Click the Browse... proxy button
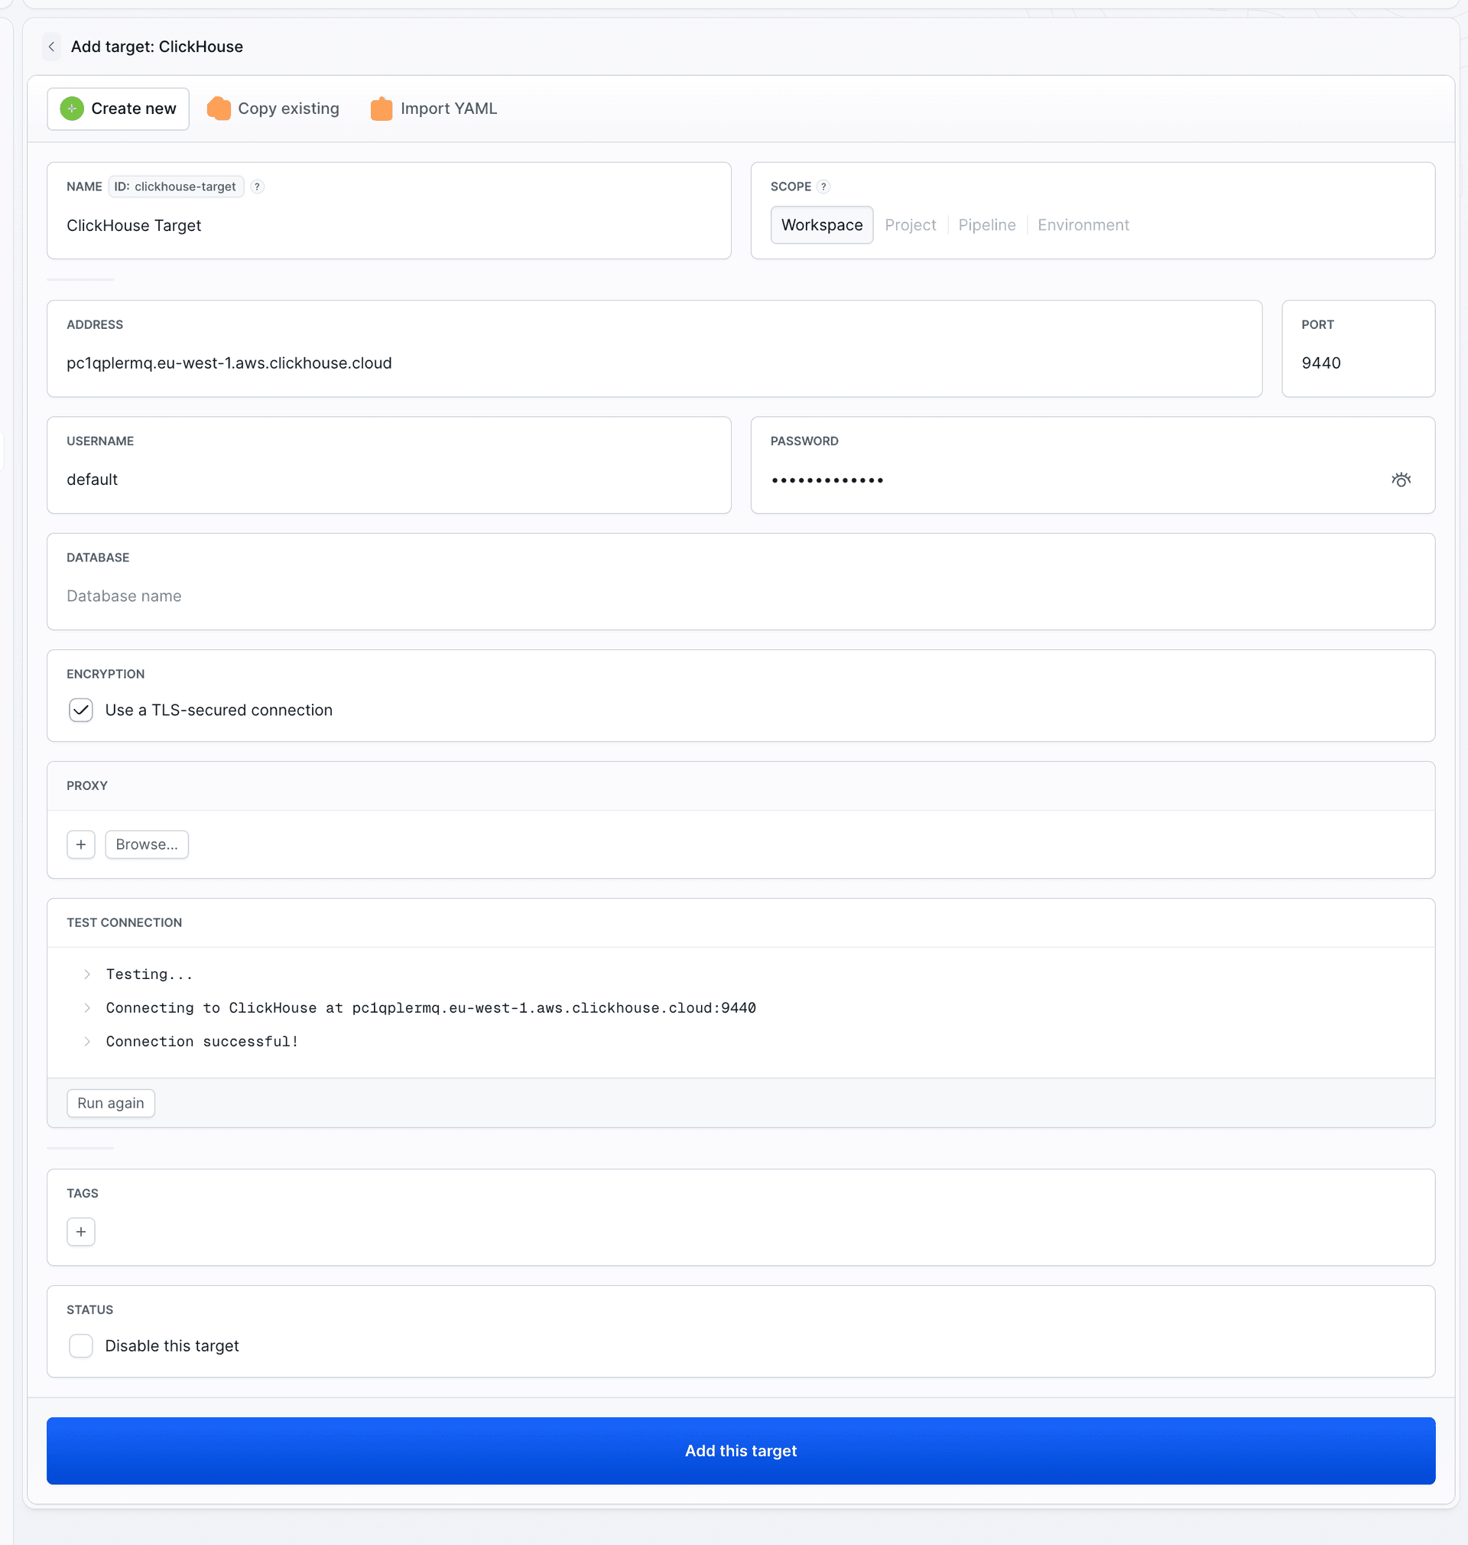This screenshot has height=1545, width=1468. tap(147, 844)
